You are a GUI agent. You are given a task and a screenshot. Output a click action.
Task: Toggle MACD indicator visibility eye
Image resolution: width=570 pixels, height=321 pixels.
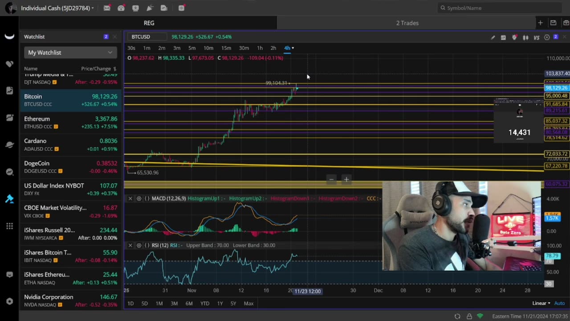click(139, 198)
